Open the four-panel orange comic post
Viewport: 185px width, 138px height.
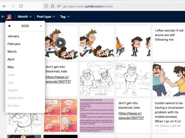61,115
